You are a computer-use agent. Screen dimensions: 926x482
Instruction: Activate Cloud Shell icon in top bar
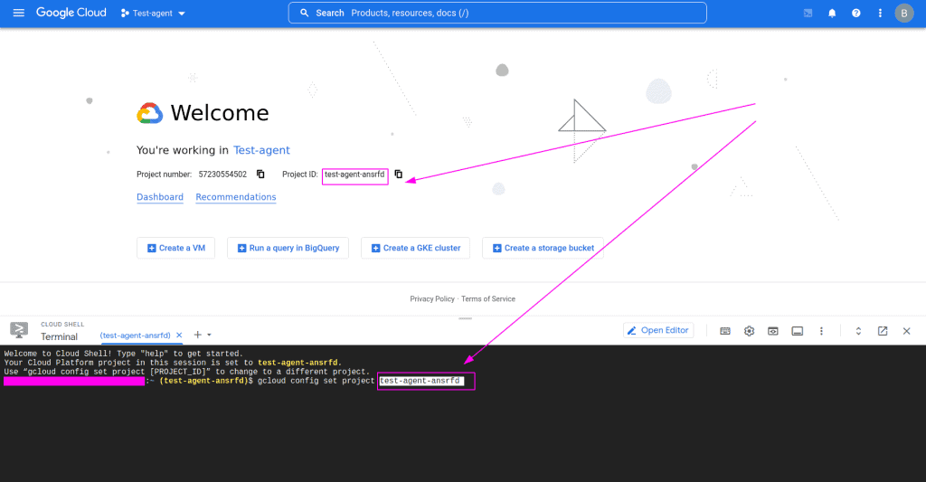(x=808, y=13)
